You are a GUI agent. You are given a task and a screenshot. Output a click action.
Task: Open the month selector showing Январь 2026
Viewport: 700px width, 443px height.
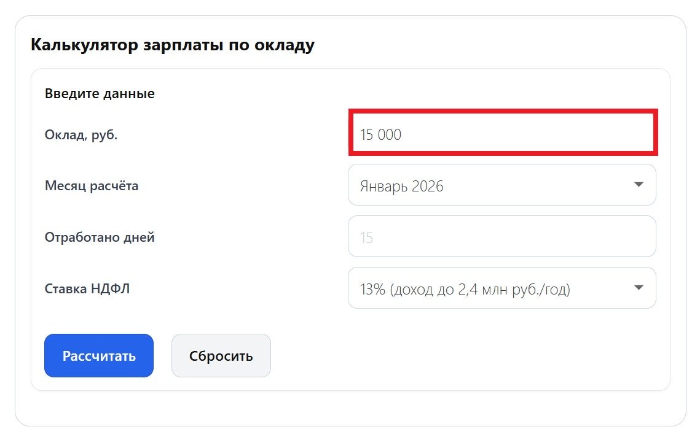coord(502,185)
